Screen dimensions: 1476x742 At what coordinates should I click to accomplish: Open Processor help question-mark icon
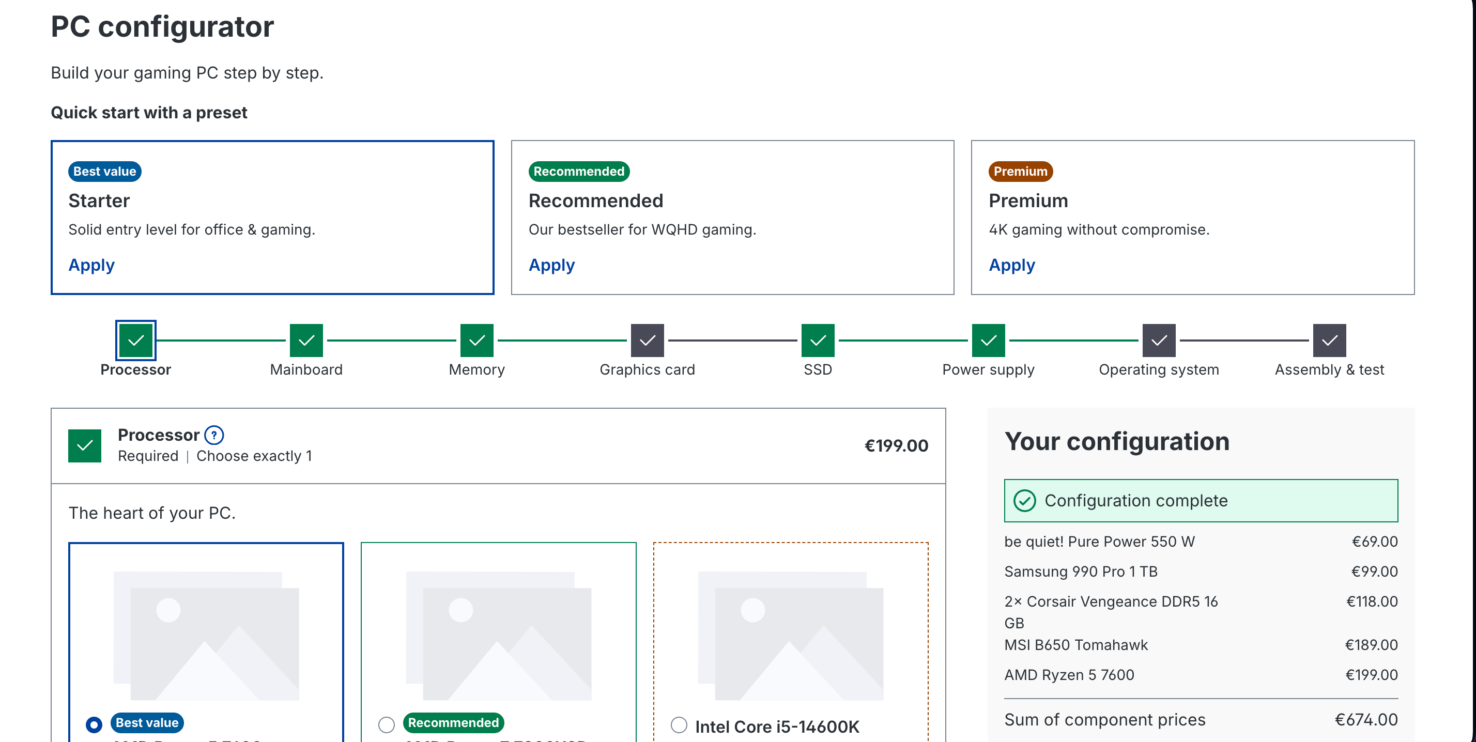click(x=214, y=435)
